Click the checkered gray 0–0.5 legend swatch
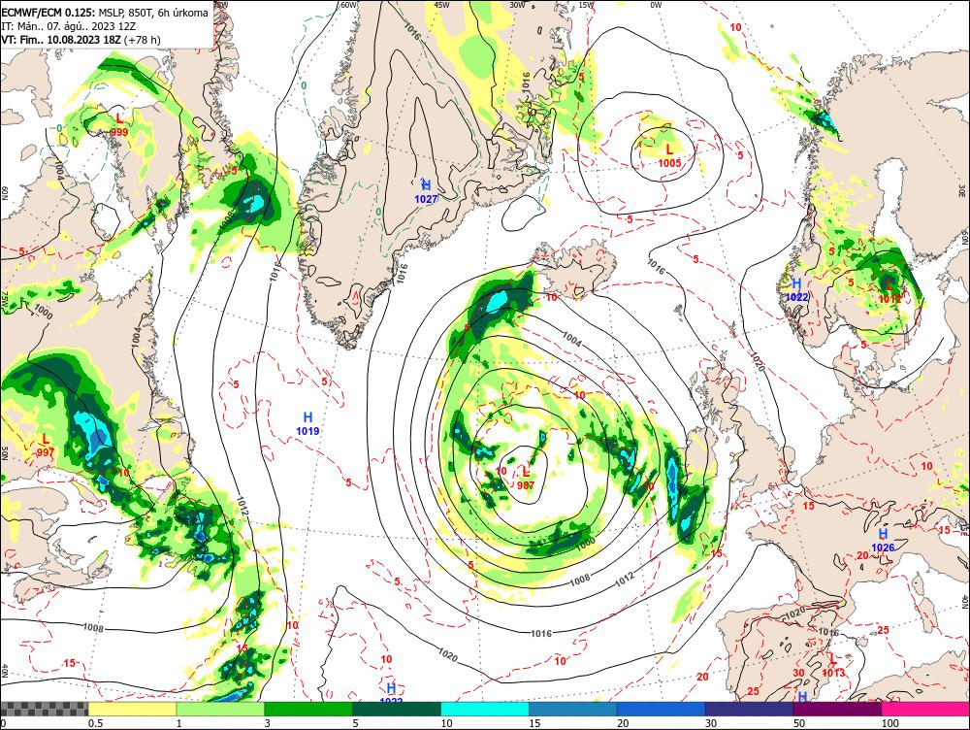This screenshot has width=970, height=730. [44, 709]
